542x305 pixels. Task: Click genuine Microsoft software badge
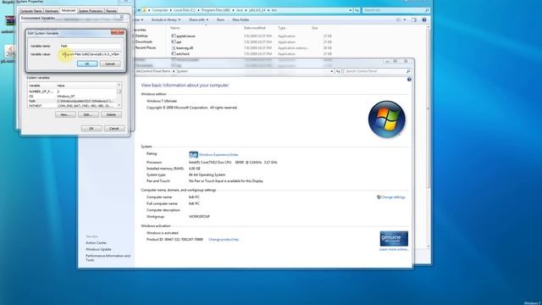(x=394, y=239)
